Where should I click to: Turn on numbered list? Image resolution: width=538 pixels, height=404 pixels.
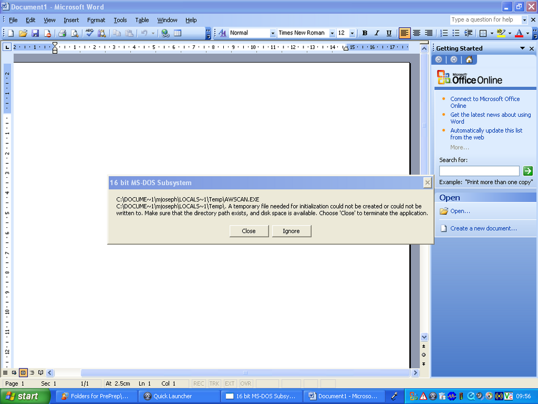pos(444,33)
